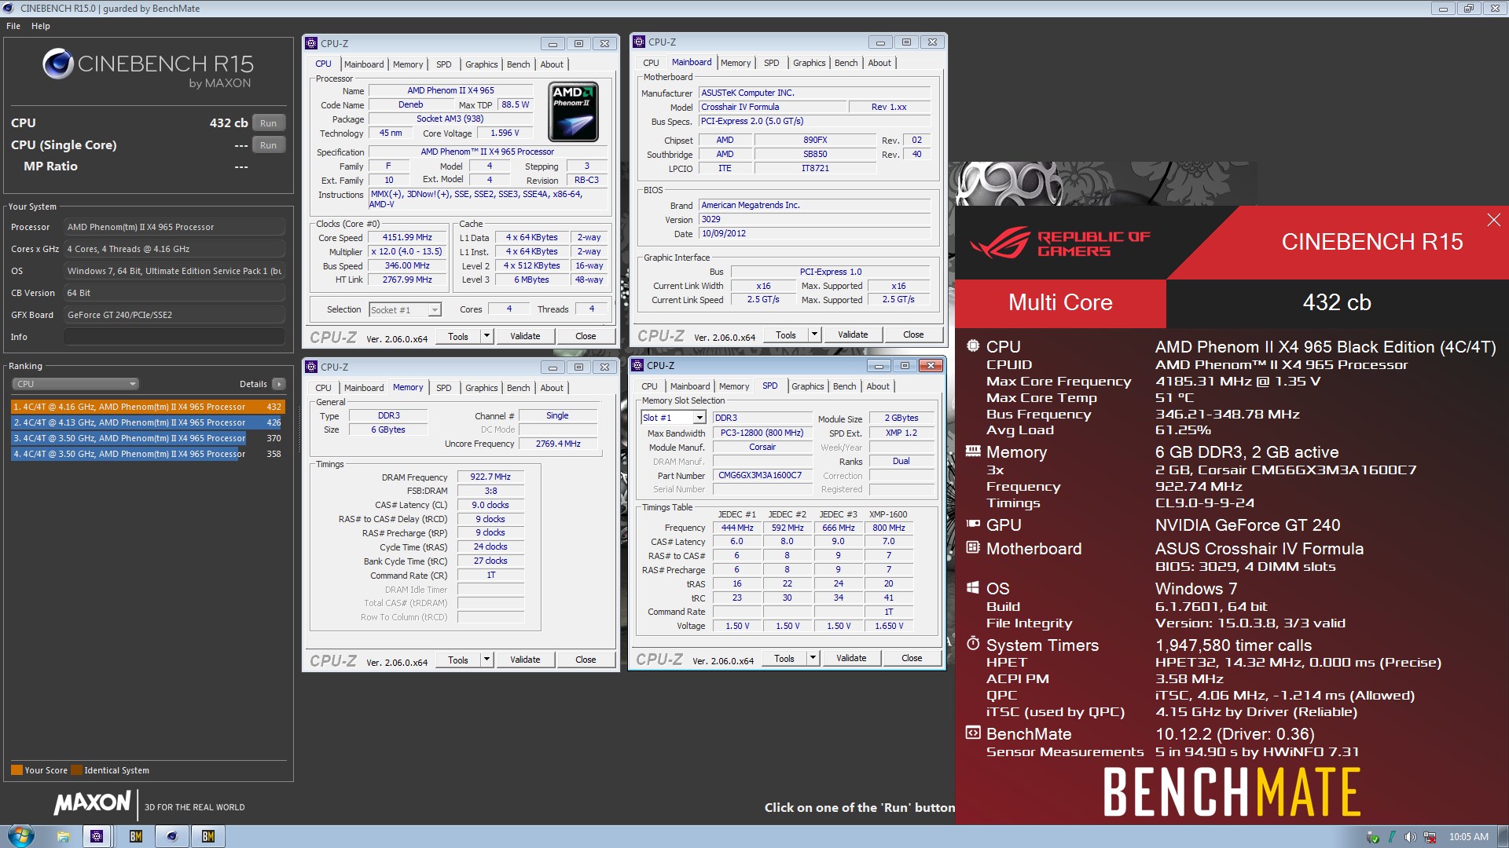Select ranking entry 1 at 4.16 GHz scoring 432
1509x848 pixels.
[147, 407]
